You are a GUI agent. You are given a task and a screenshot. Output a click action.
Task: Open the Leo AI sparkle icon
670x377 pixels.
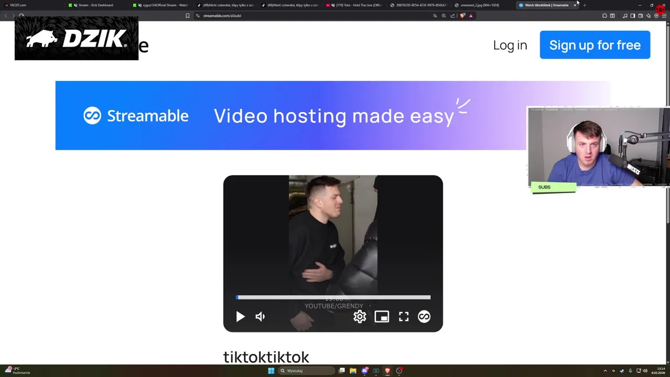tap(648, 16)
